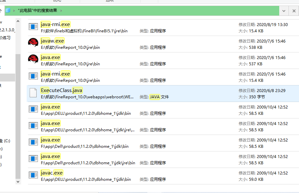Click the path under javac.exe

(x=86, y=179)
